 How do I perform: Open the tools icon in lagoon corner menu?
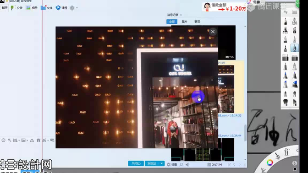point(286,152)
